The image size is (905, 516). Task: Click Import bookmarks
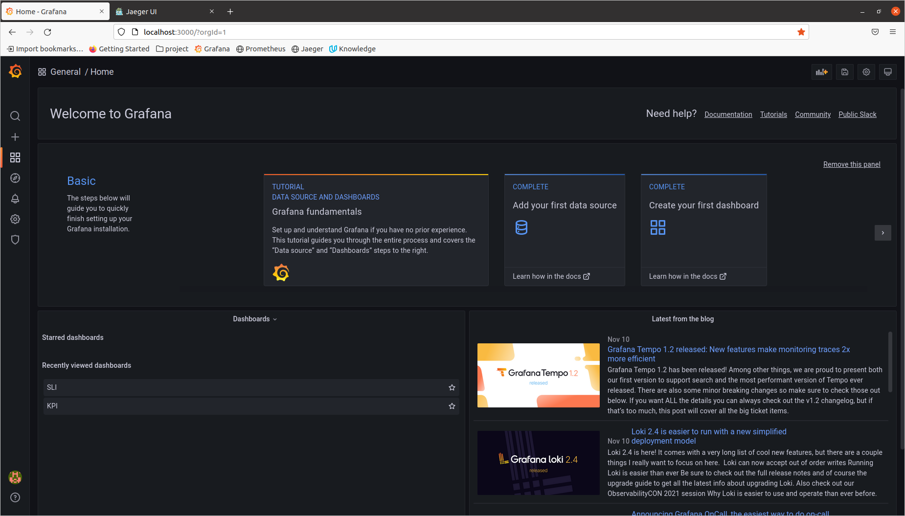point(45,49)
